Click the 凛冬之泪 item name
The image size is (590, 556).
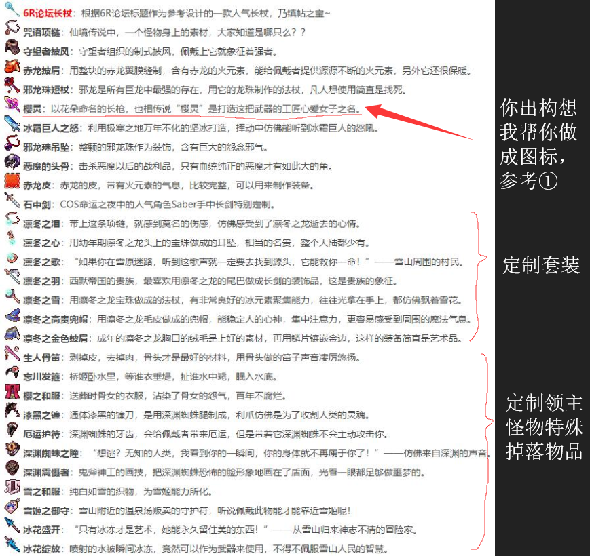42,224
